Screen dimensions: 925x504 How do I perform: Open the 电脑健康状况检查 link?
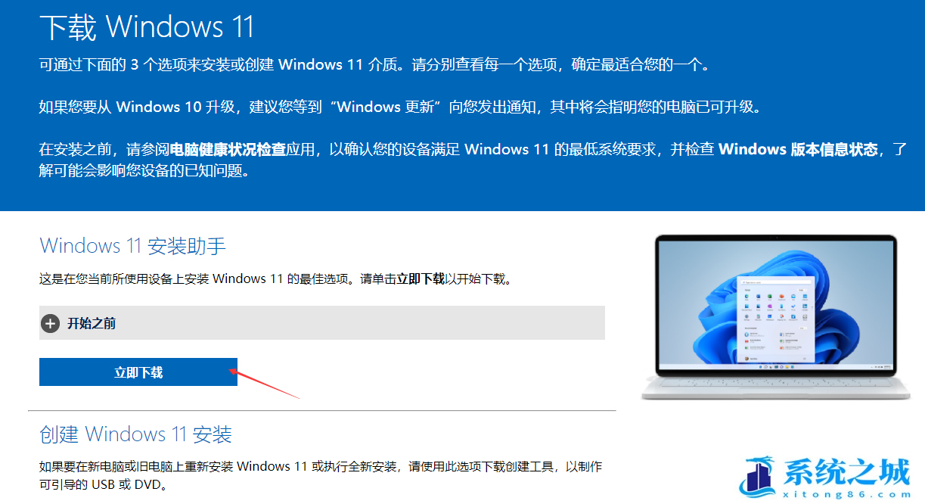(228, 149)
